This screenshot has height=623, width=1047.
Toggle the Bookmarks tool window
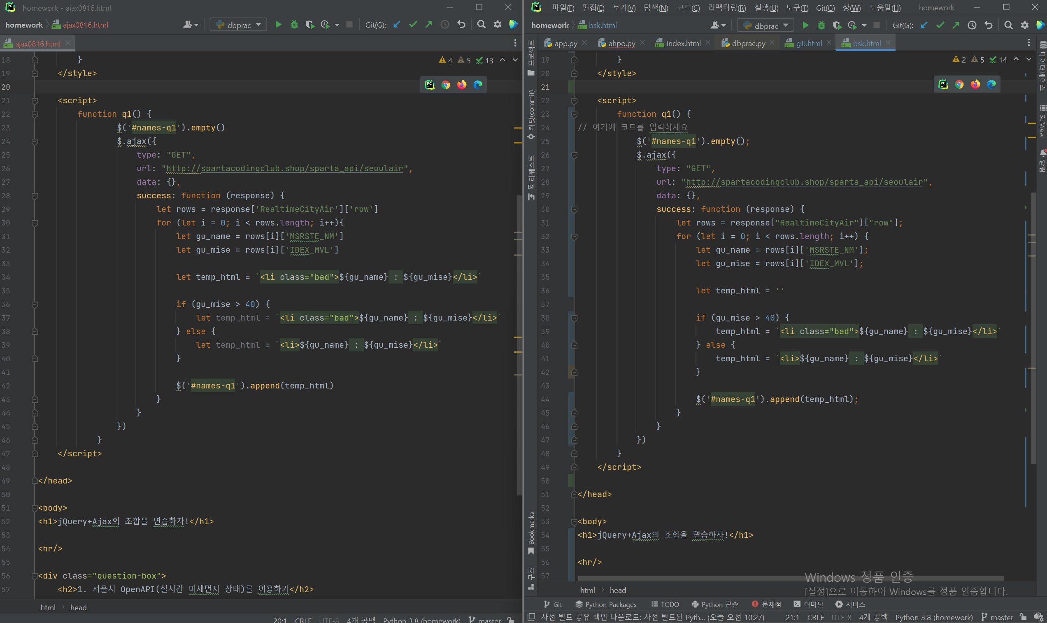tap(531, 533)
